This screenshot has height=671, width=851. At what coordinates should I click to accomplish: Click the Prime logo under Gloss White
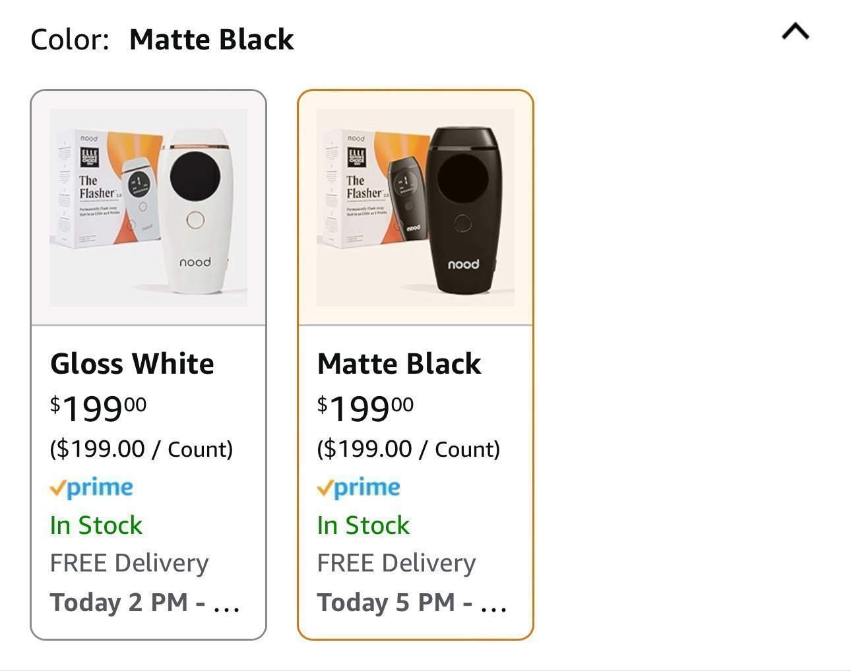coord(92,488)
